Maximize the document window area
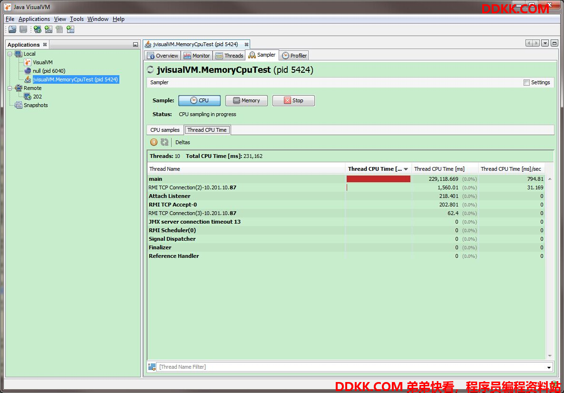 [x=554, y=43]
